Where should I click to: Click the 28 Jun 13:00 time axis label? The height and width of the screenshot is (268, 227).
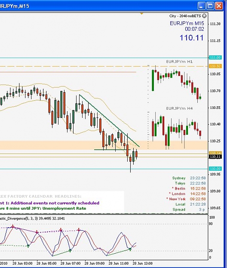point(143,263)
